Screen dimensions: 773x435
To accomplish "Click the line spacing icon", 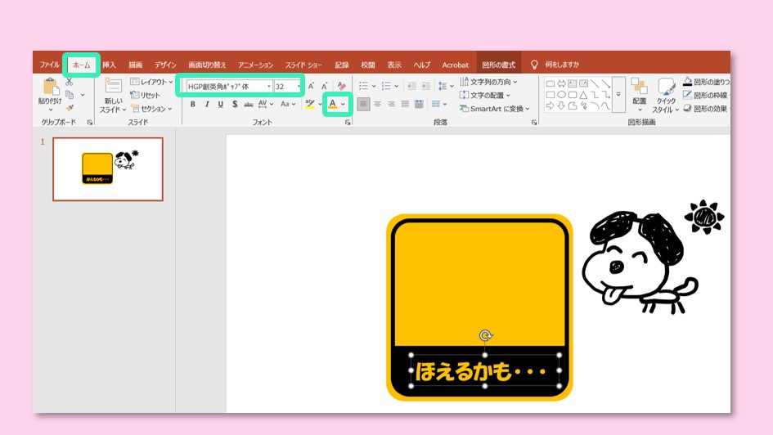I will (x=443, y=86).
